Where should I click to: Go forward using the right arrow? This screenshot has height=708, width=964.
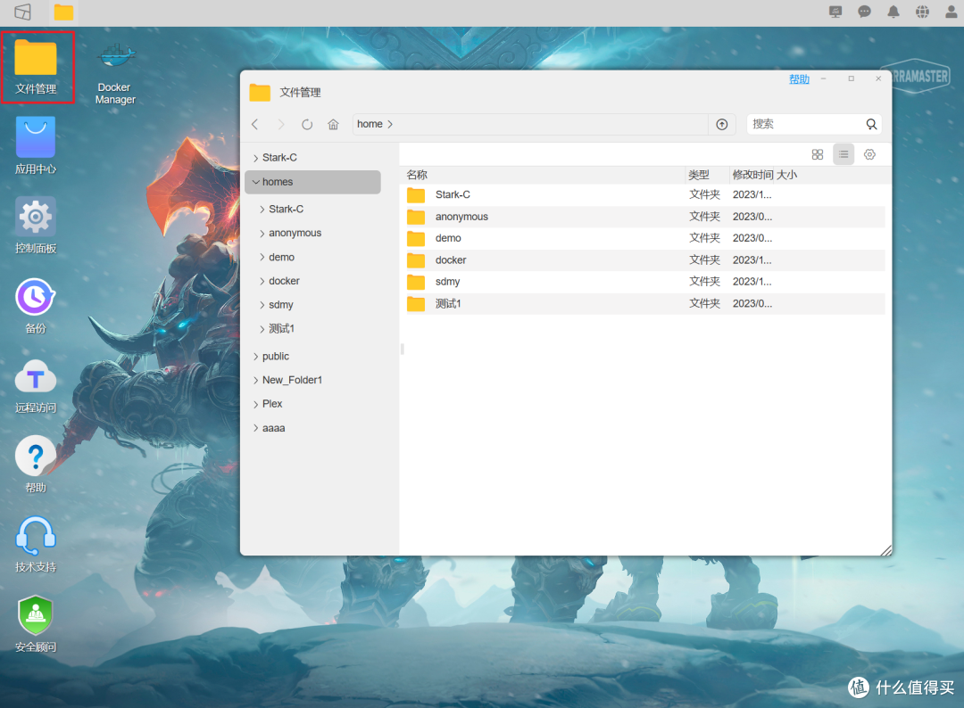pos(281,124)
